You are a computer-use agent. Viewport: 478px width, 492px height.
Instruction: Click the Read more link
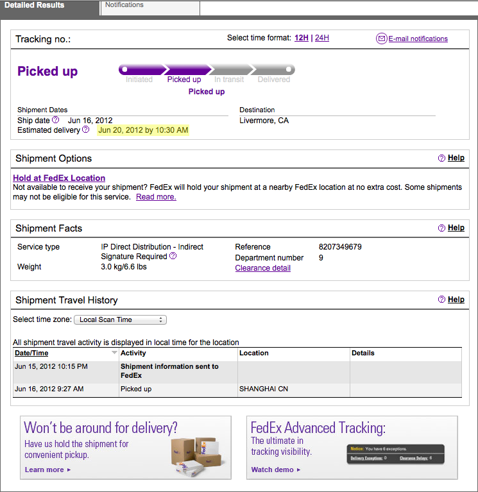pyautogui.click(x=156, y=197)
